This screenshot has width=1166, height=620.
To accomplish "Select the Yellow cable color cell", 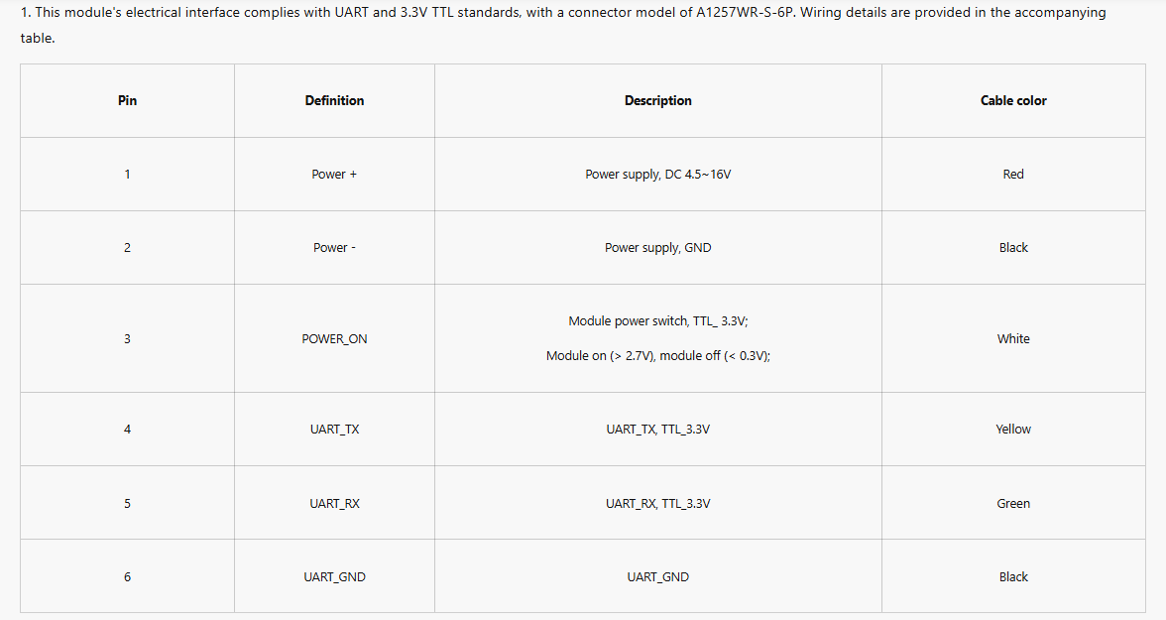I will (1013, 429).
